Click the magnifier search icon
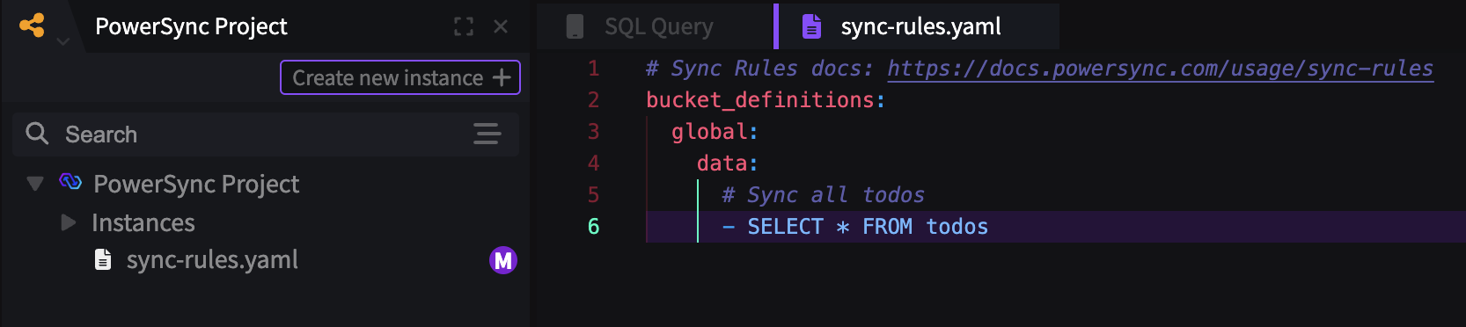 pos(37,134)
